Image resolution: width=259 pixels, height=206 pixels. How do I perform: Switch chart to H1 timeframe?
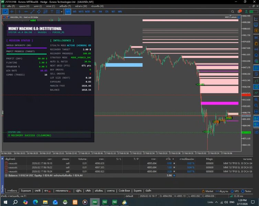[94, 12]
